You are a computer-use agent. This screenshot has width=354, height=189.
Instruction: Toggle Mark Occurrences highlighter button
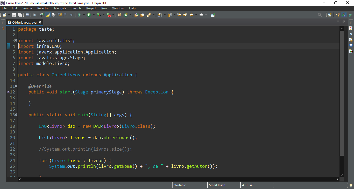click(x=48, y=15)
